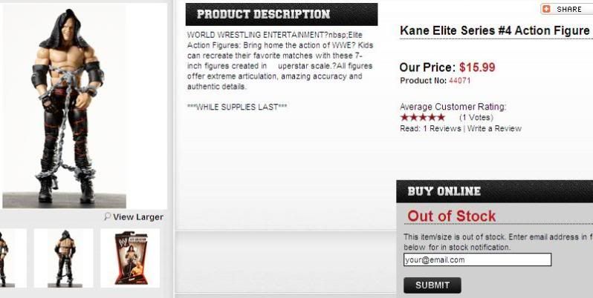Click the $15.99 price text
This screenshot has height=298, width=593.
point(477,67)
